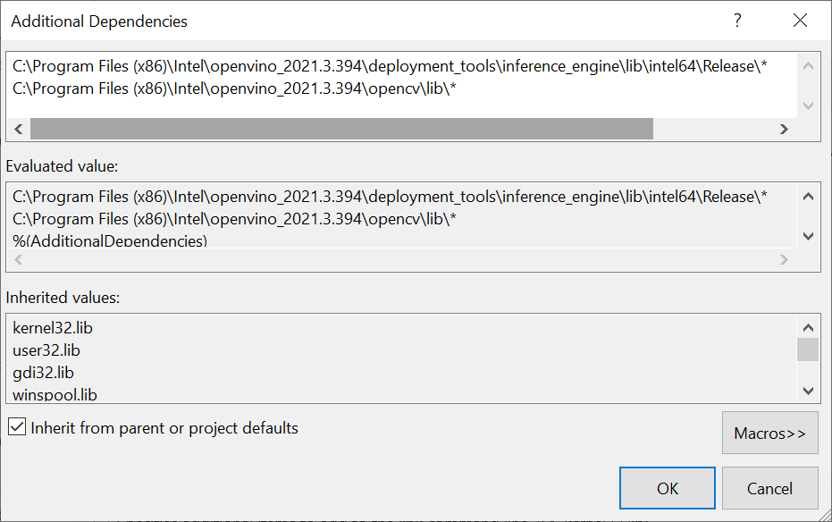Viewport: 832px width, 522px height.
Task: Select kernel32.lib in Inherited values
Action: (53, 328)
